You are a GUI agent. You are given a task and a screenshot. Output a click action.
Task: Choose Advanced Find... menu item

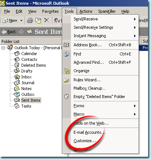pyautogui.click(x=100, y=62)
